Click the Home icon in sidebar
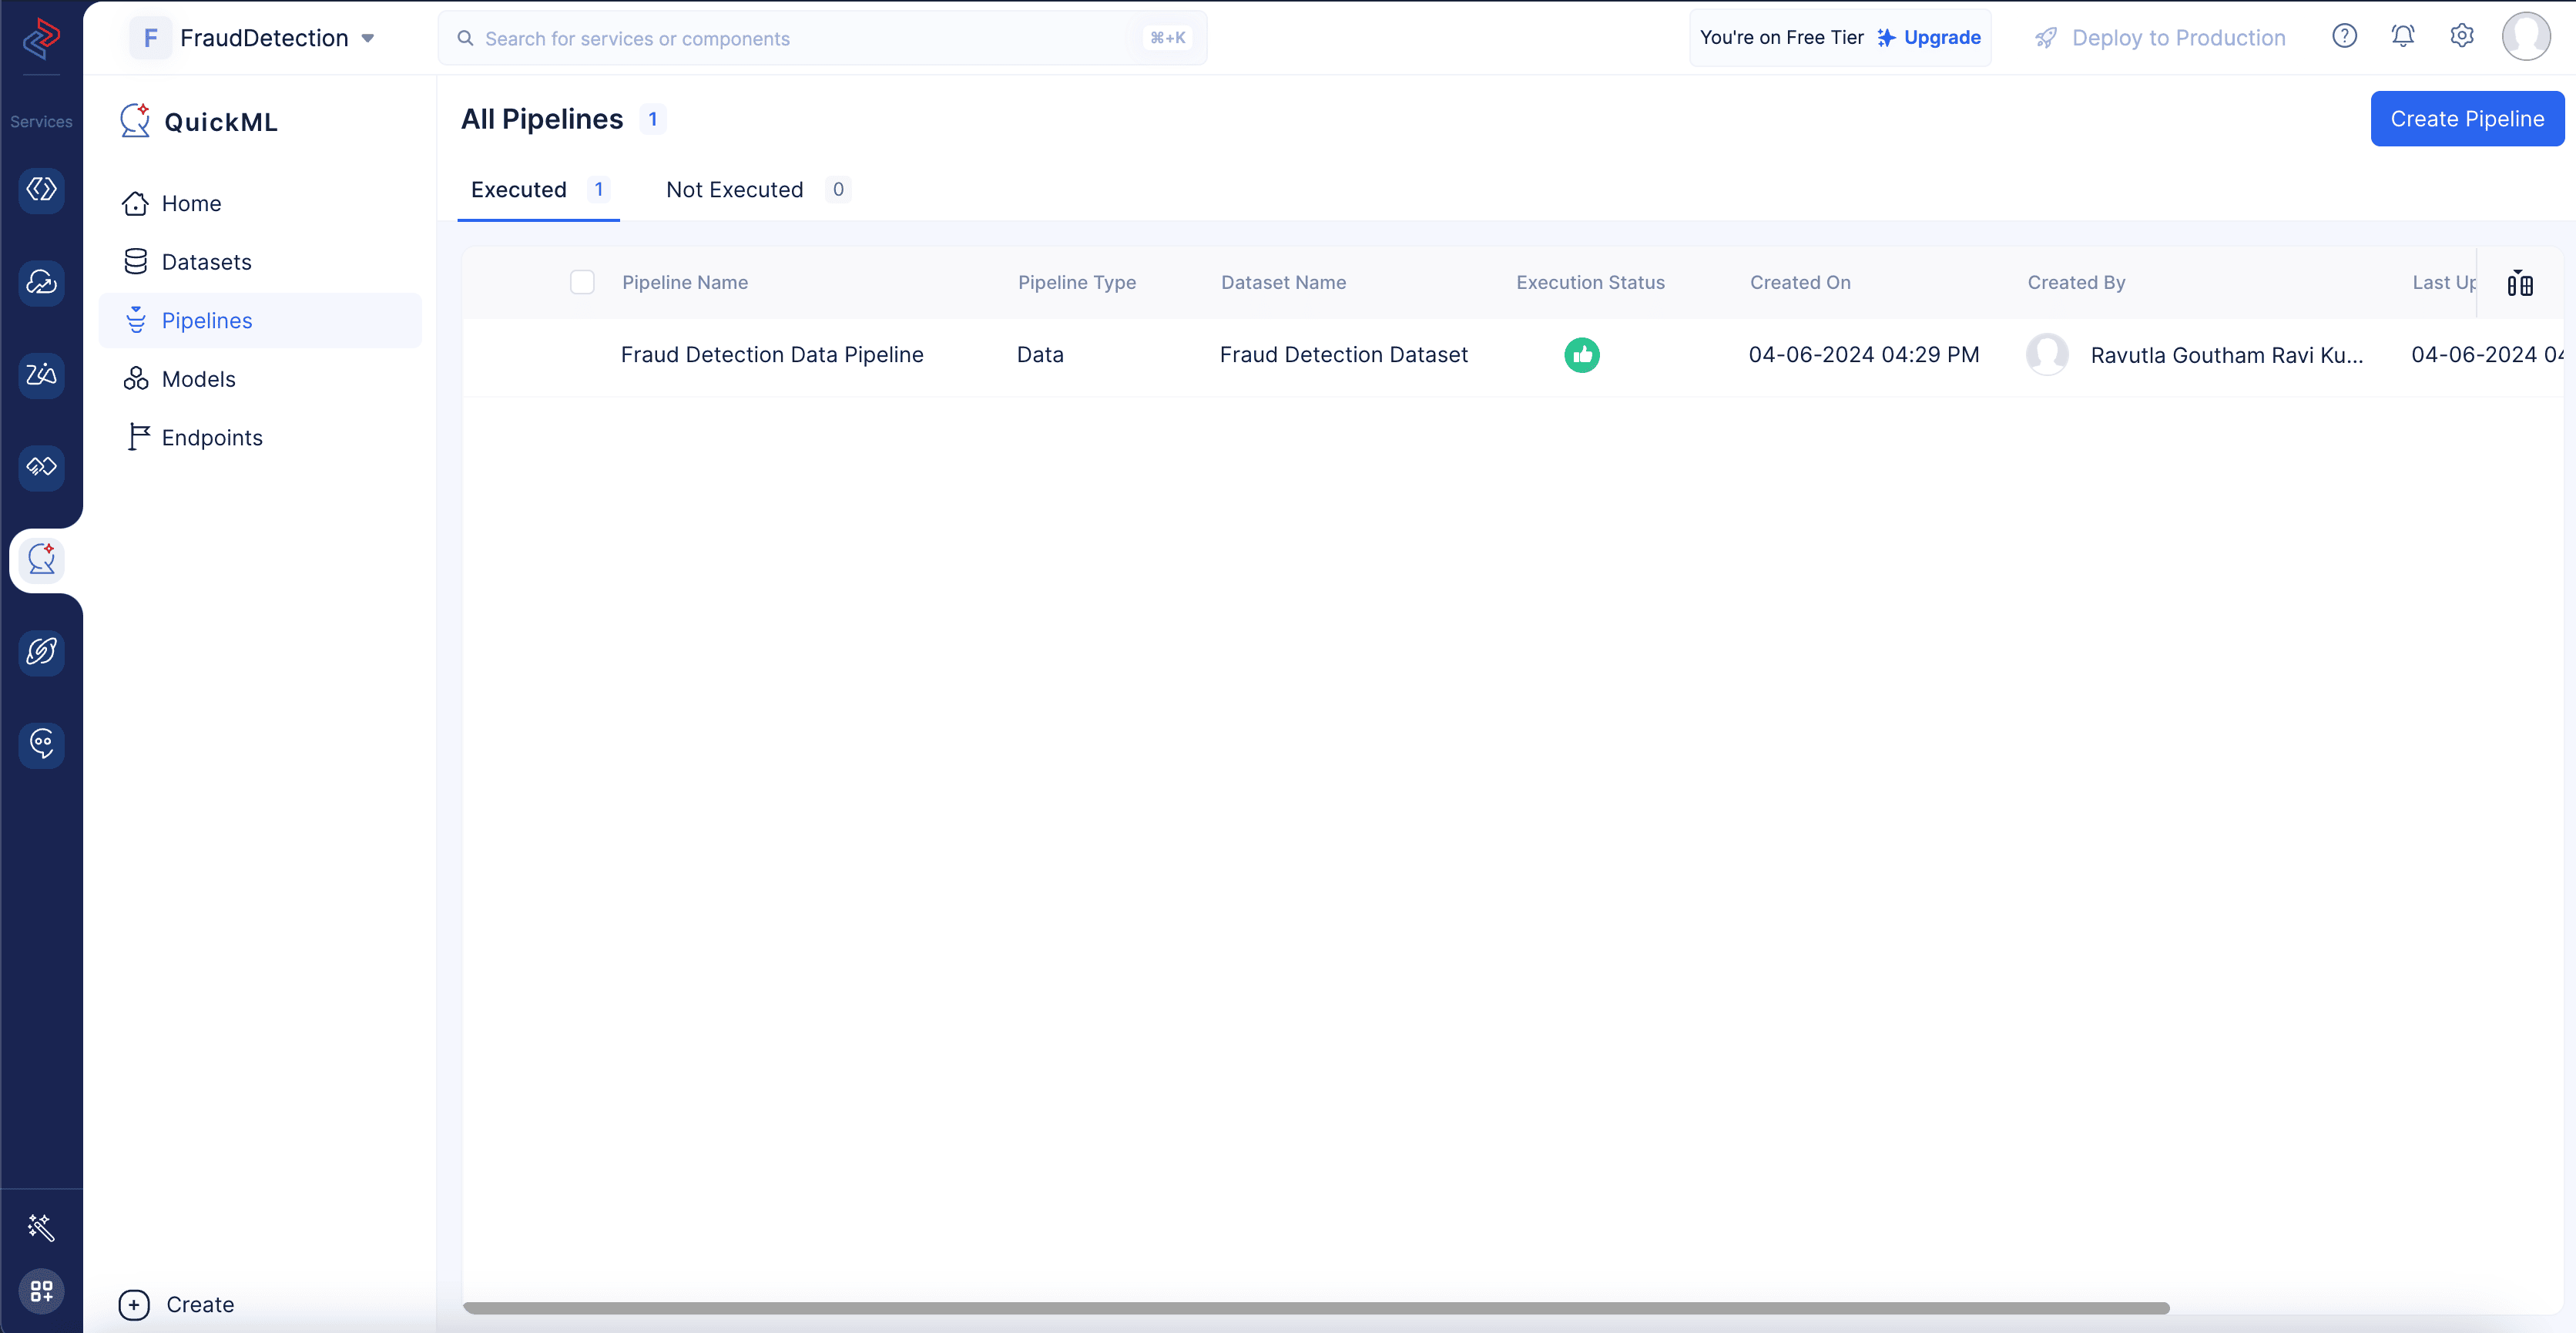The width and height of the screenshot is (2576, 1333). click(136, 203)
